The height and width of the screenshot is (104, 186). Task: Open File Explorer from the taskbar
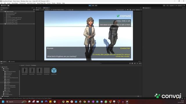[x=67, y=102]
